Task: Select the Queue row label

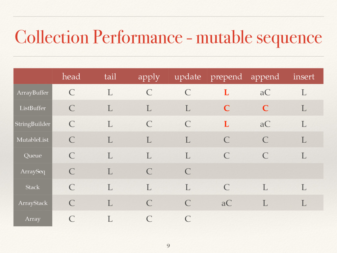Action: coord(33,155)
